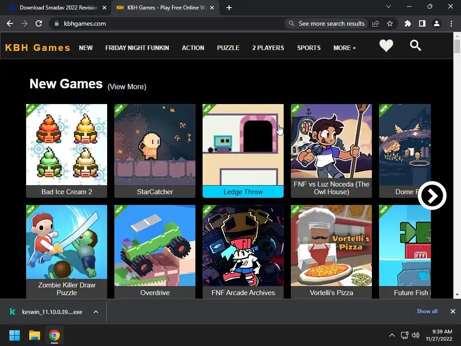Close the downloads bar
The height and width of the screenshot is (346, 461).
(x=453, y=311)
